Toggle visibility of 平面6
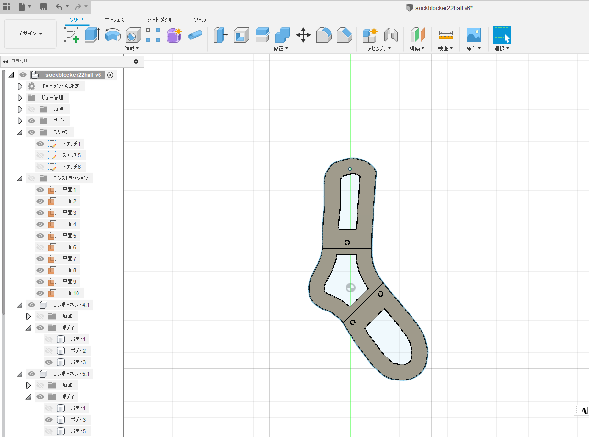 click(x=40, y=247)
